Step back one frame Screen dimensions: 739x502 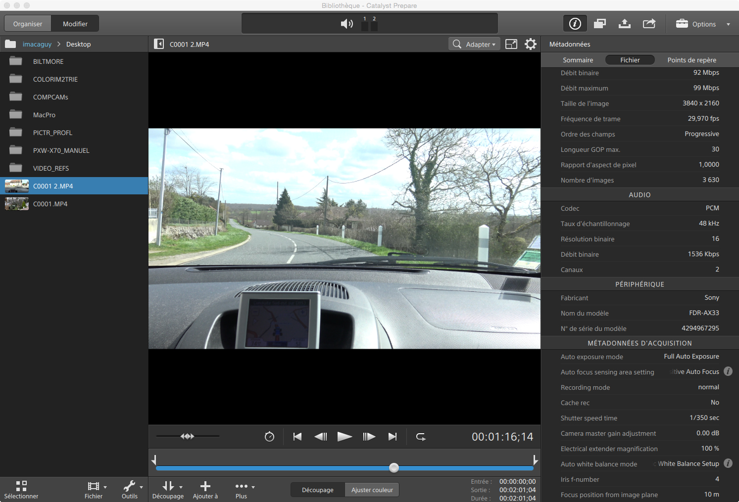tap(321, 436)
